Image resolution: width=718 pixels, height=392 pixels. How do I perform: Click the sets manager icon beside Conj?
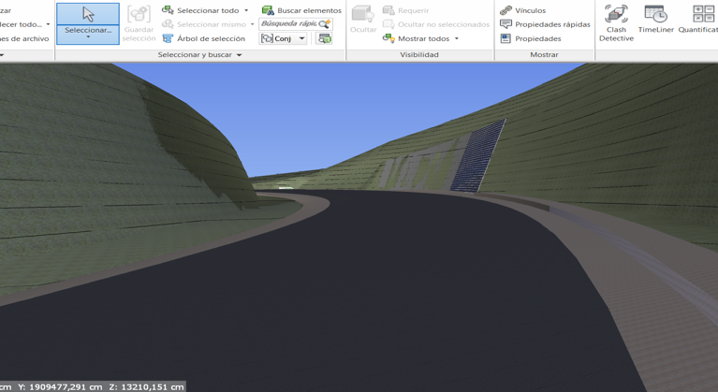(324, 38)
